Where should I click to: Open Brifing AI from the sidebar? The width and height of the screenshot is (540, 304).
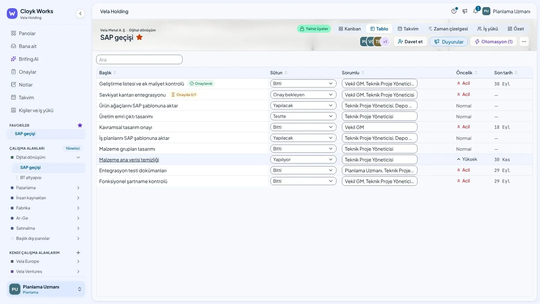tap(46, 59)
